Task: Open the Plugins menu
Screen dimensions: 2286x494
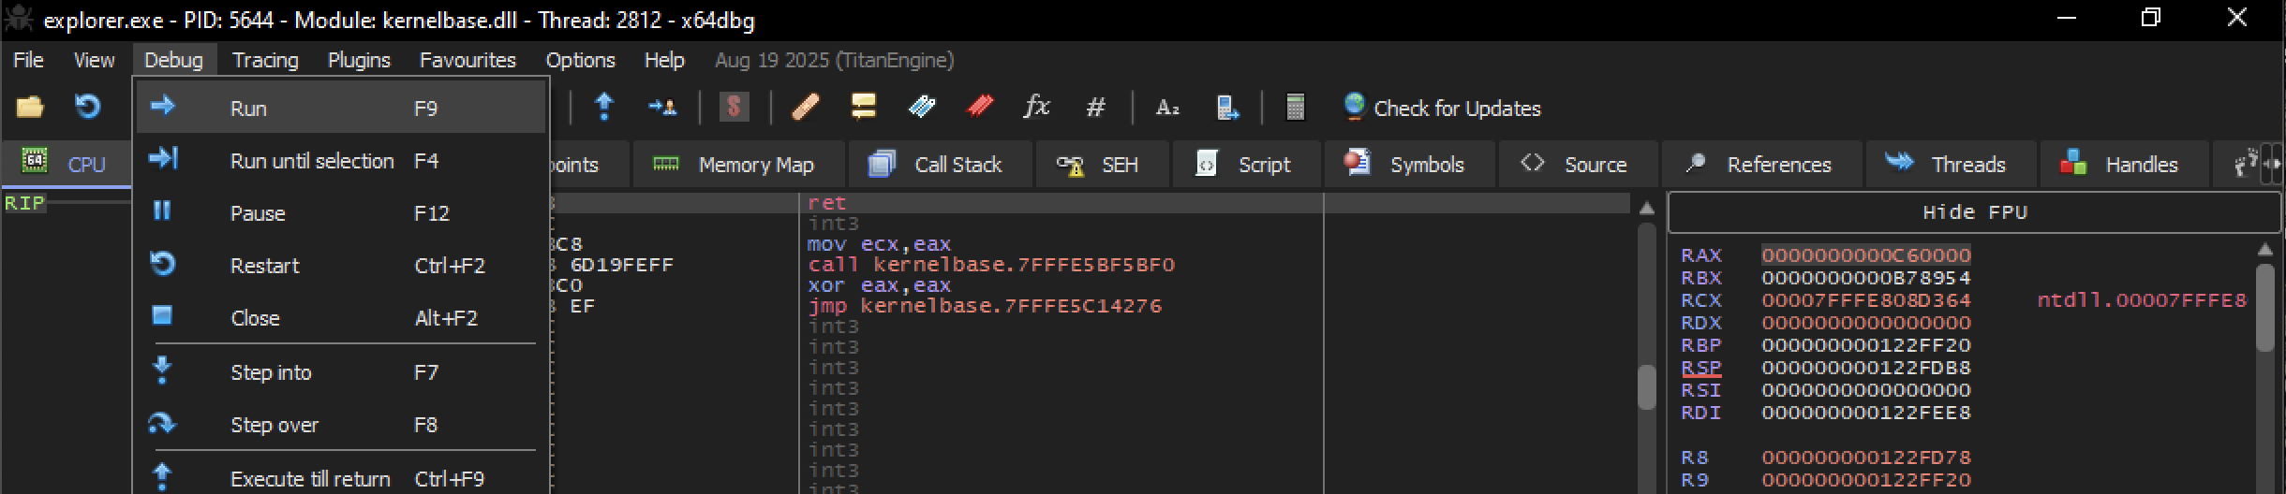Action: click(359, 60)
